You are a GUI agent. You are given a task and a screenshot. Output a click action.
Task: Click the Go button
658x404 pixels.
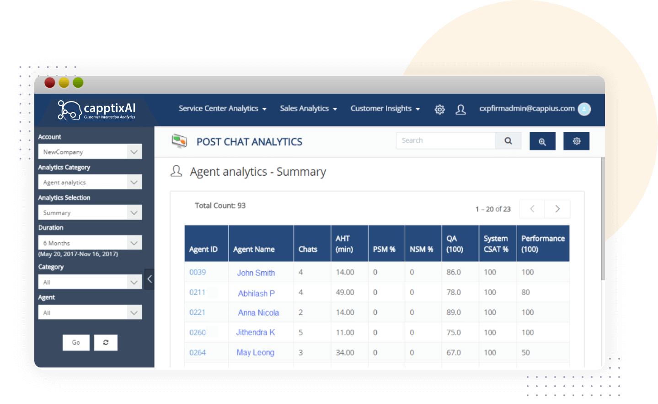point(76,342)
